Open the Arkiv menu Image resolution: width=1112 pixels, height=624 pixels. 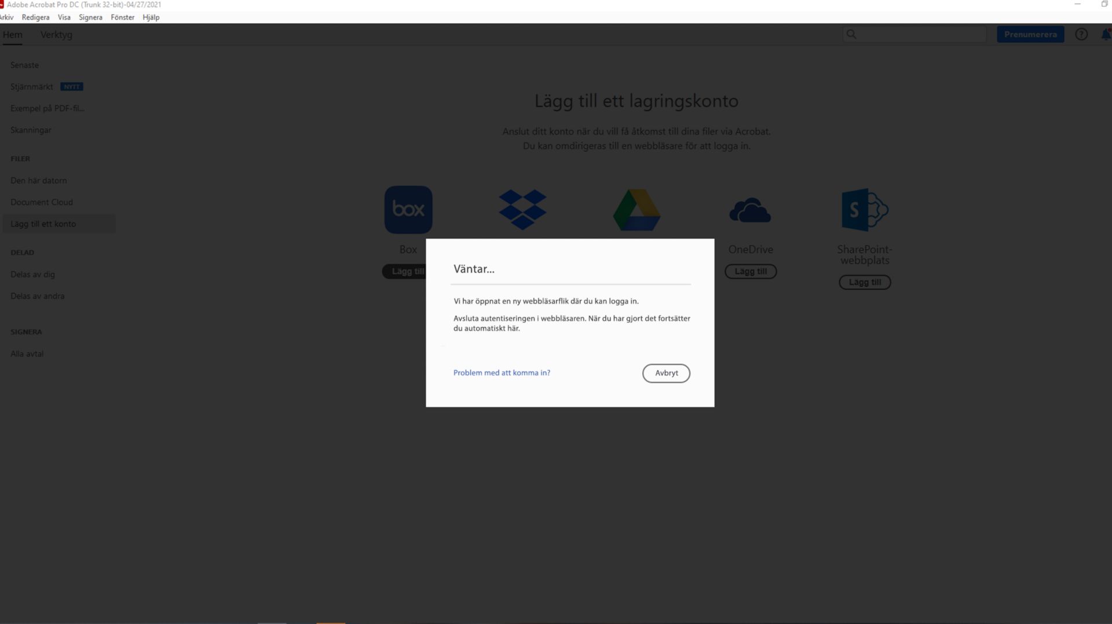tap(6, 17)
